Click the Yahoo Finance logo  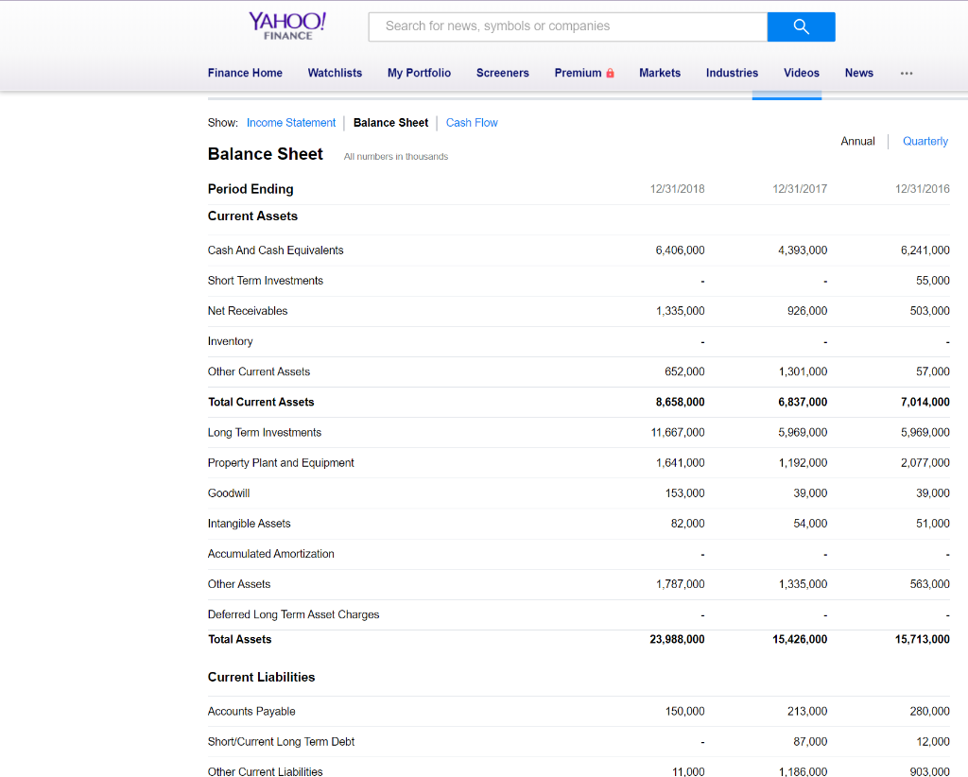point(287,26)
